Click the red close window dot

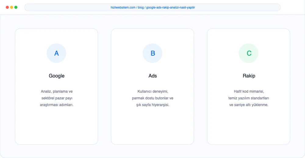(x=7, y=7)
